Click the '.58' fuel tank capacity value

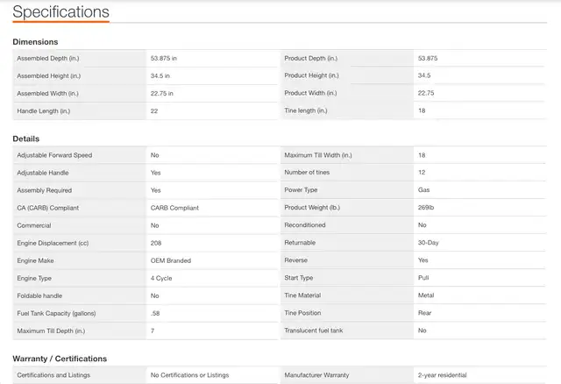click(155, 313)
